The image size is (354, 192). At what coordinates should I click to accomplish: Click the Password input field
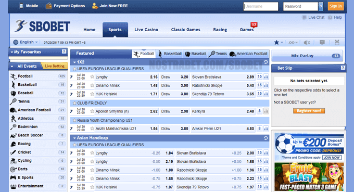pos(300,6)
